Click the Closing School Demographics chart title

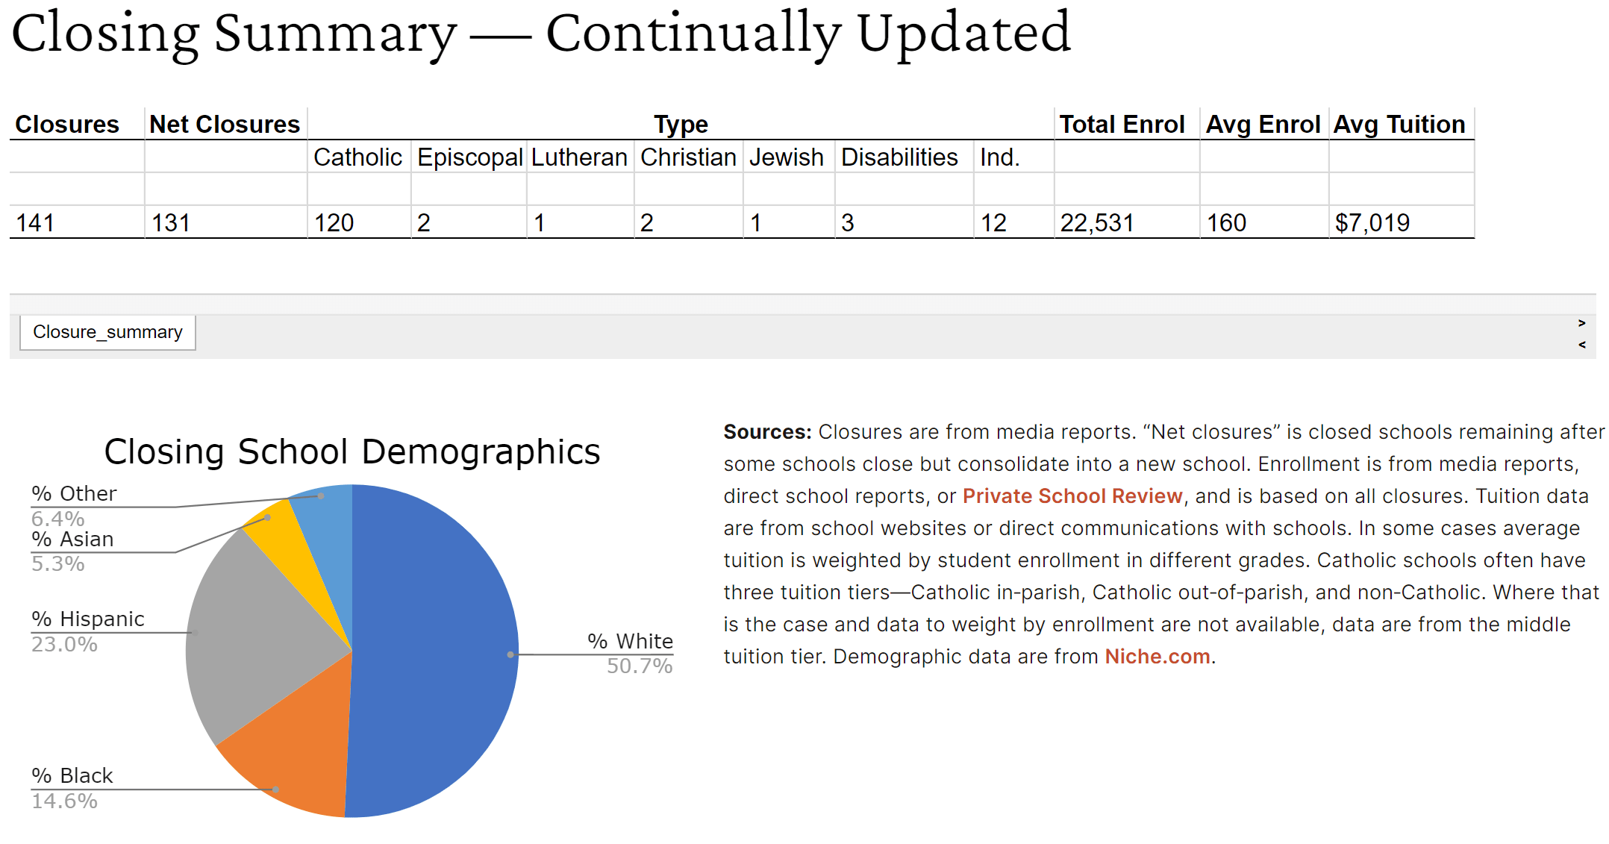[352, 452]
